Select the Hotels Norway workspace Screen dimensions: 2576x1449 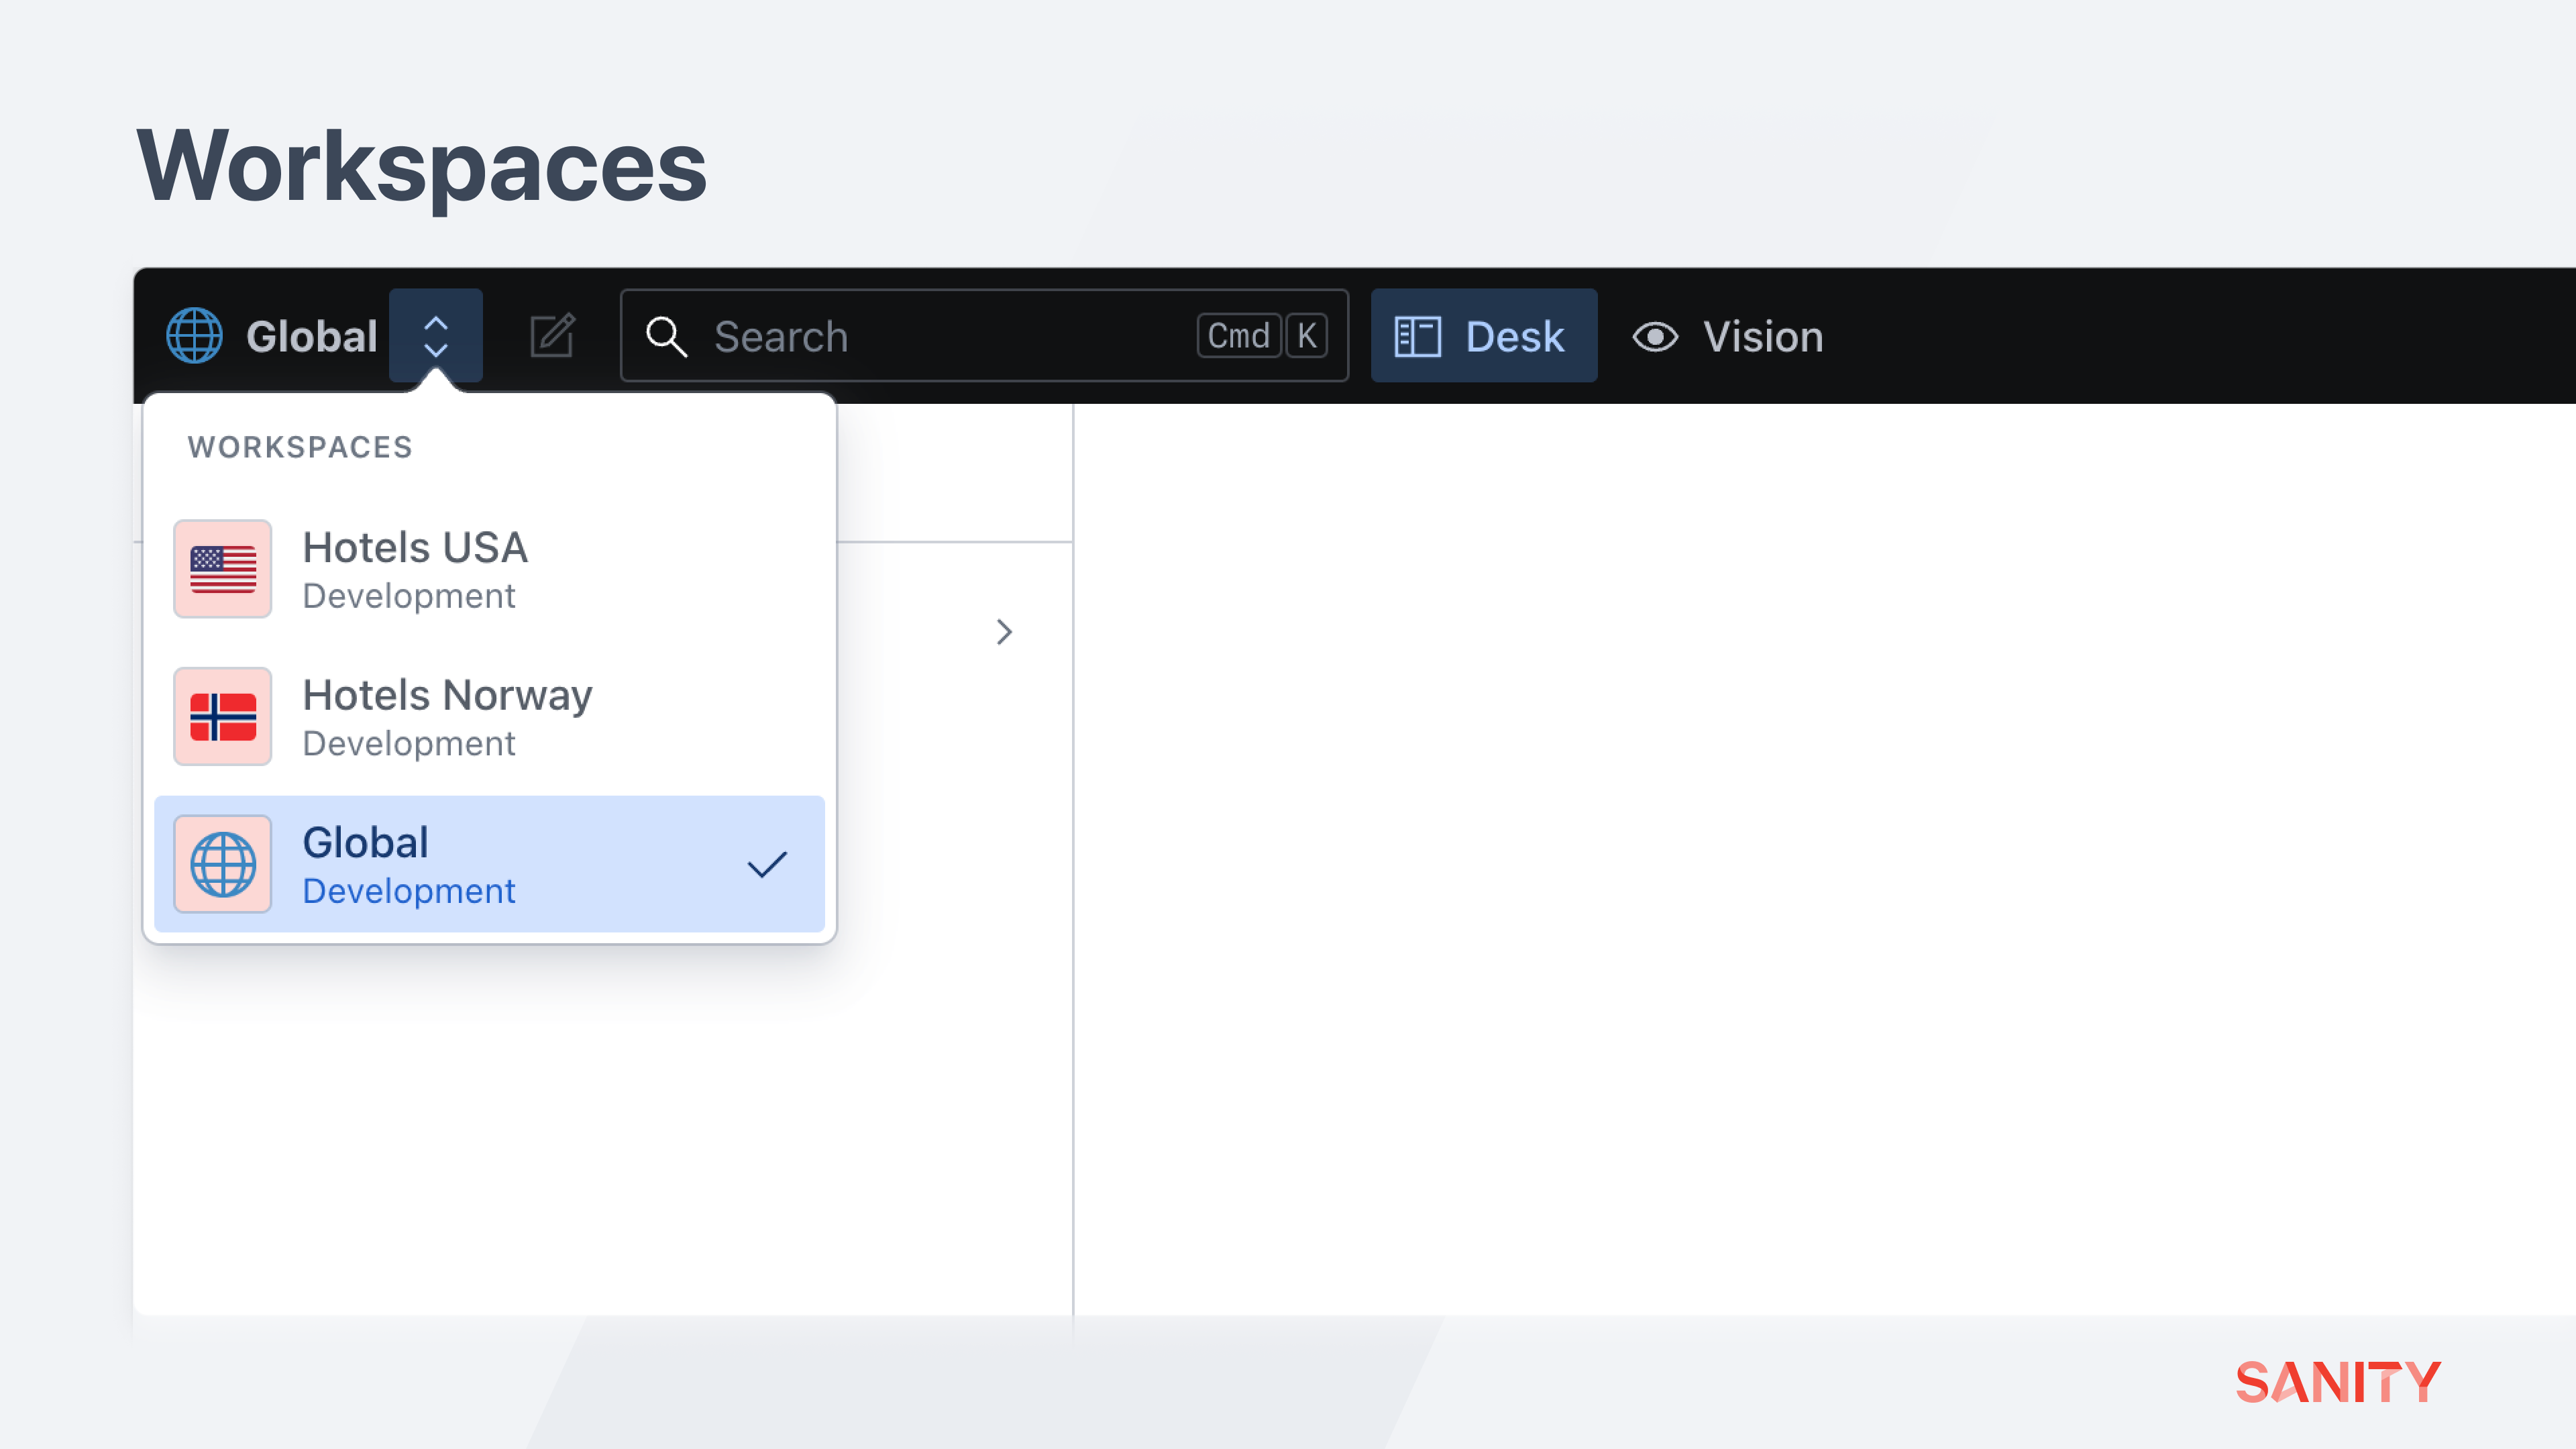pyautogui.click(x=489, y=717)
